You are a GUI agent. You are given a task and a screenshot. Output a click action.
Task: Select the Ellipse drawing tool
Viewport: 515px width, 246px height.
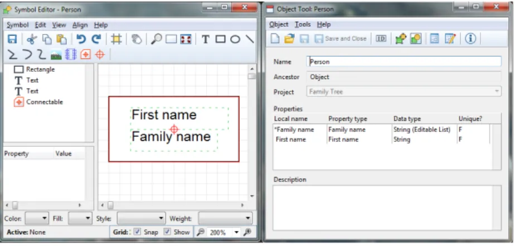pyautogui.click(x=235, y=40)
